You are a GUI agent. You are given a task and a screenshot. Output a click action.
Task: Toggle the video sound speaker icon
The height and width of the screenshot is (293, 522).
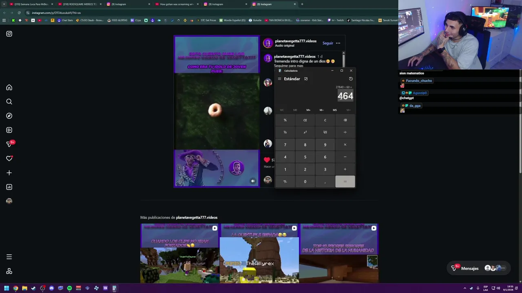(x=252, y=181)
